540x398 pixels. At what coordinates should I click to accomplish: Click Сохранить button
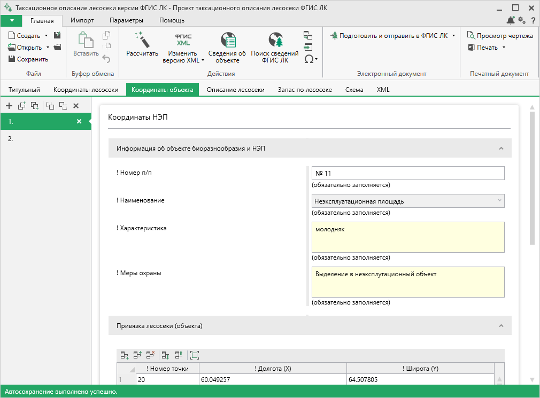click(x=28, y=59)
